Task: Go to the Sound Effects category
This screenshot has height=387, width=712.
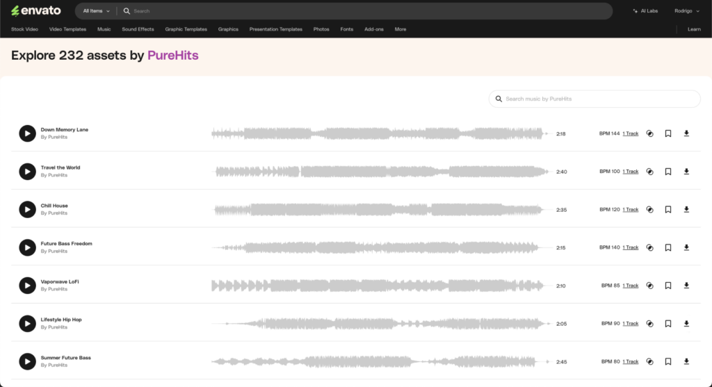Action: [x=138, y=29]
